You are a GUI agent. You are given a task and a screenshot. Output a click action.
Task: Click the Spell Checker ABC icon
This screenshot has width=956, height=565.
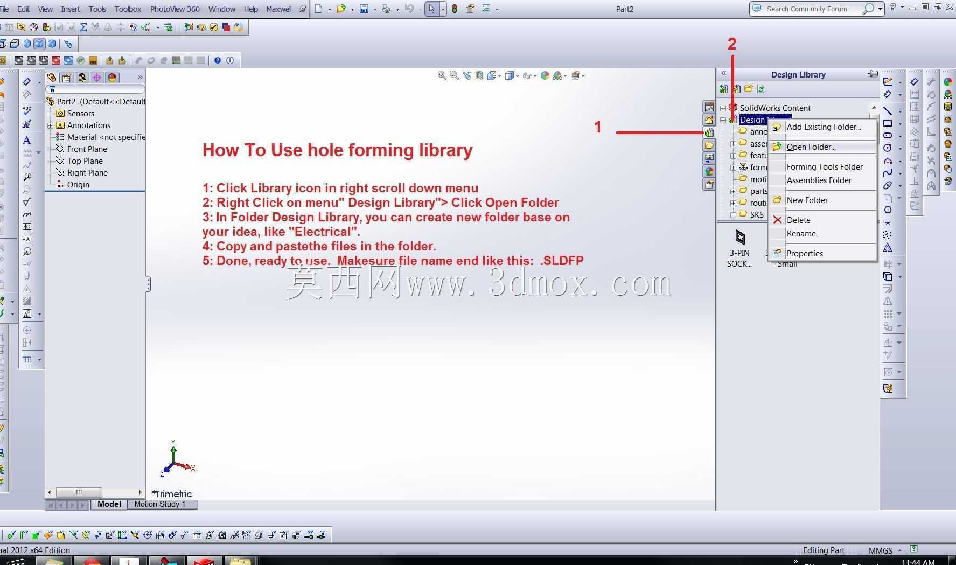click(x=27, y=110)
